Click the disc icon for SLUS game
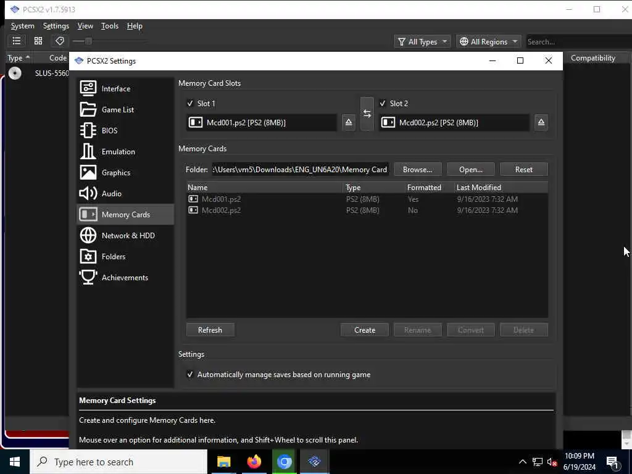Viewport: 632px width, 474px height. coord(15,73)
